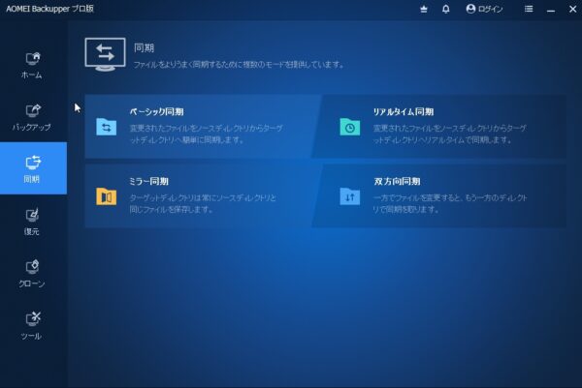The height and width of the screenshot is (388, 582).
Task: Open the Tools (ツール) sidebar icon
Action: 33,318
